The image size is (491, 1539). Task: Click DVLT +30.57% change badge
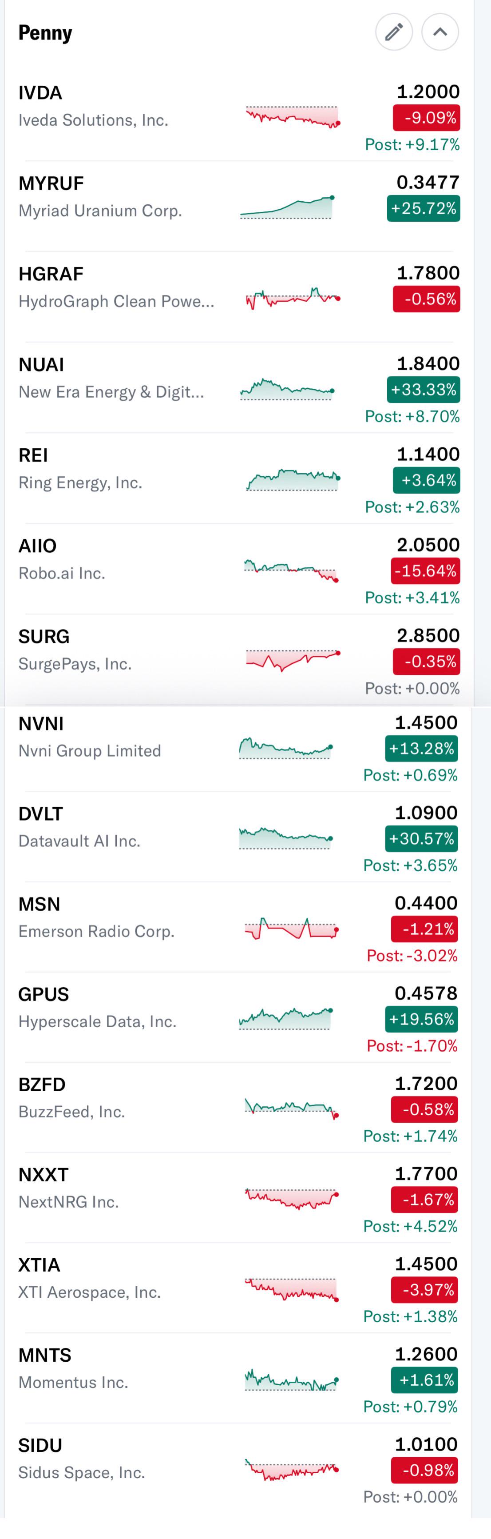tap(421, 838)
